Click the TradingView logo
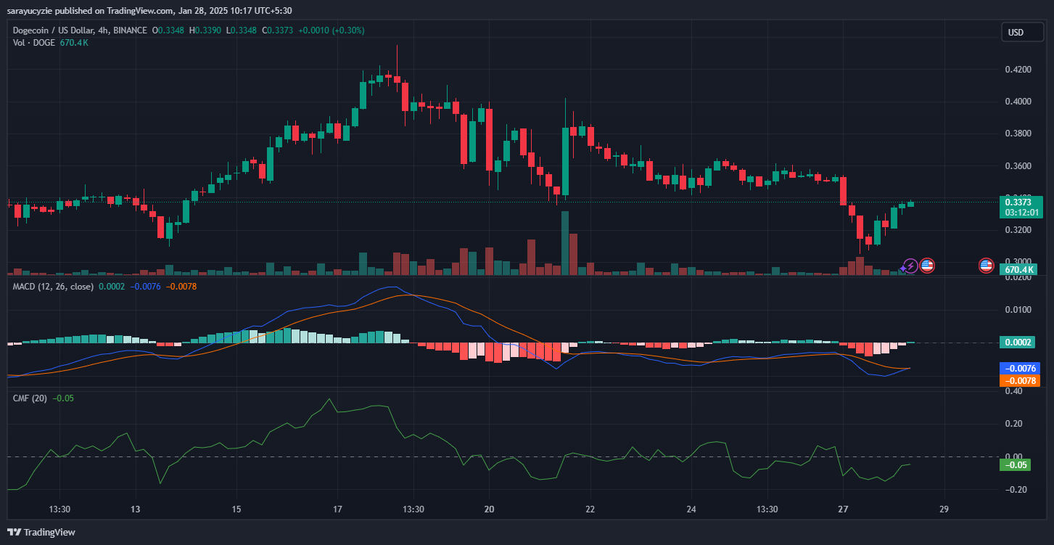1054x545 pixels. pos(42,532)
